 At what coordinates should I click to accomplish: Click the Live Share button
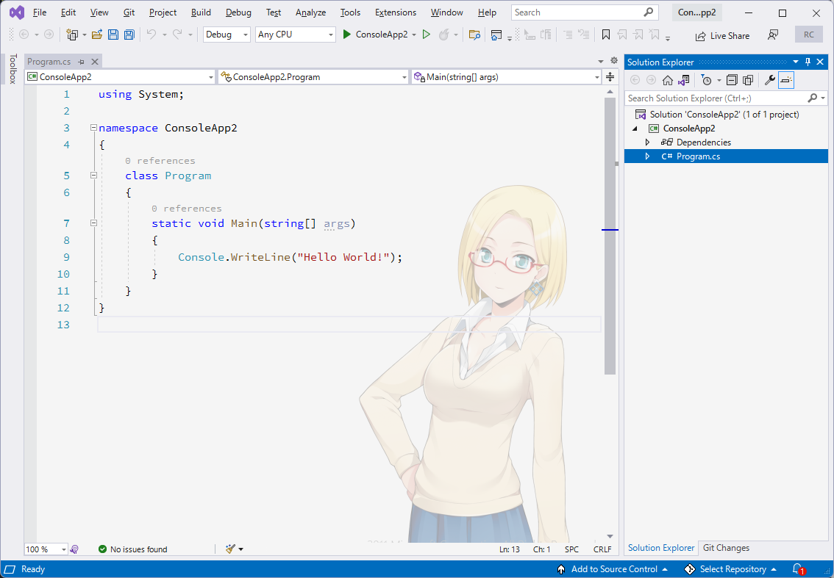722,35
